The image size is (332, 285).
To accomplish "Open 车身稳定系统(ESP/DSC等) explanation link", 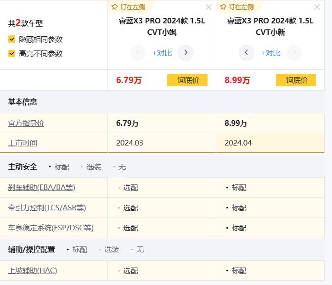I will point(51,228).
